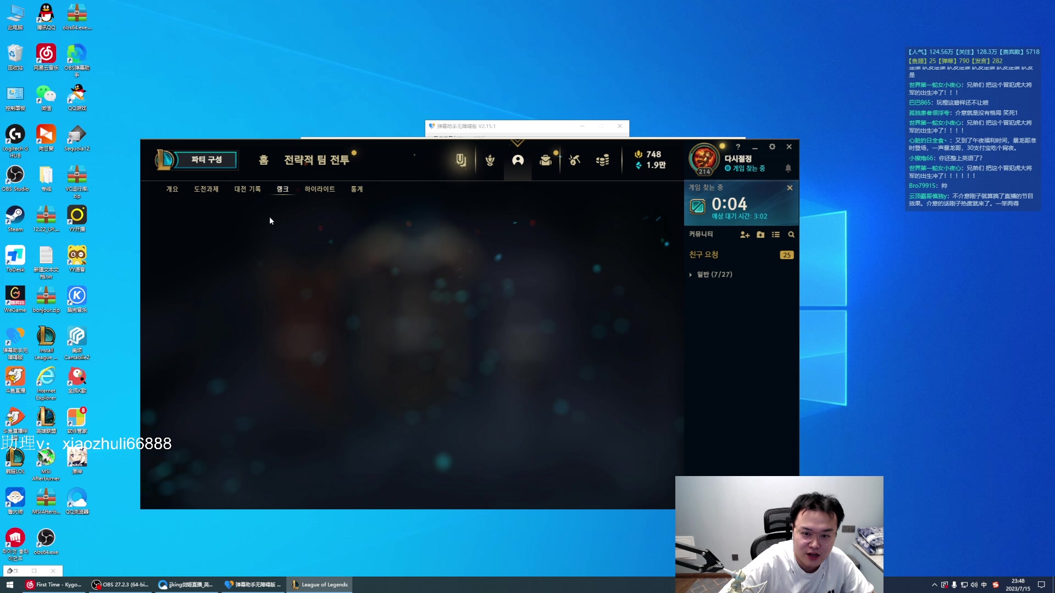The height and width of the screenshot is (593, 1055).
Task: Click the new folder icon in community panel
Action: click(x=760, y=234)
